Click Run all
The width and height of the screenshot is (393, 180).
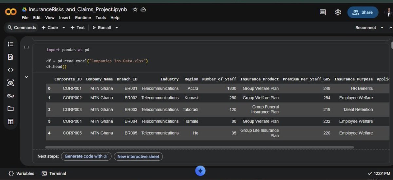point(102,28)
